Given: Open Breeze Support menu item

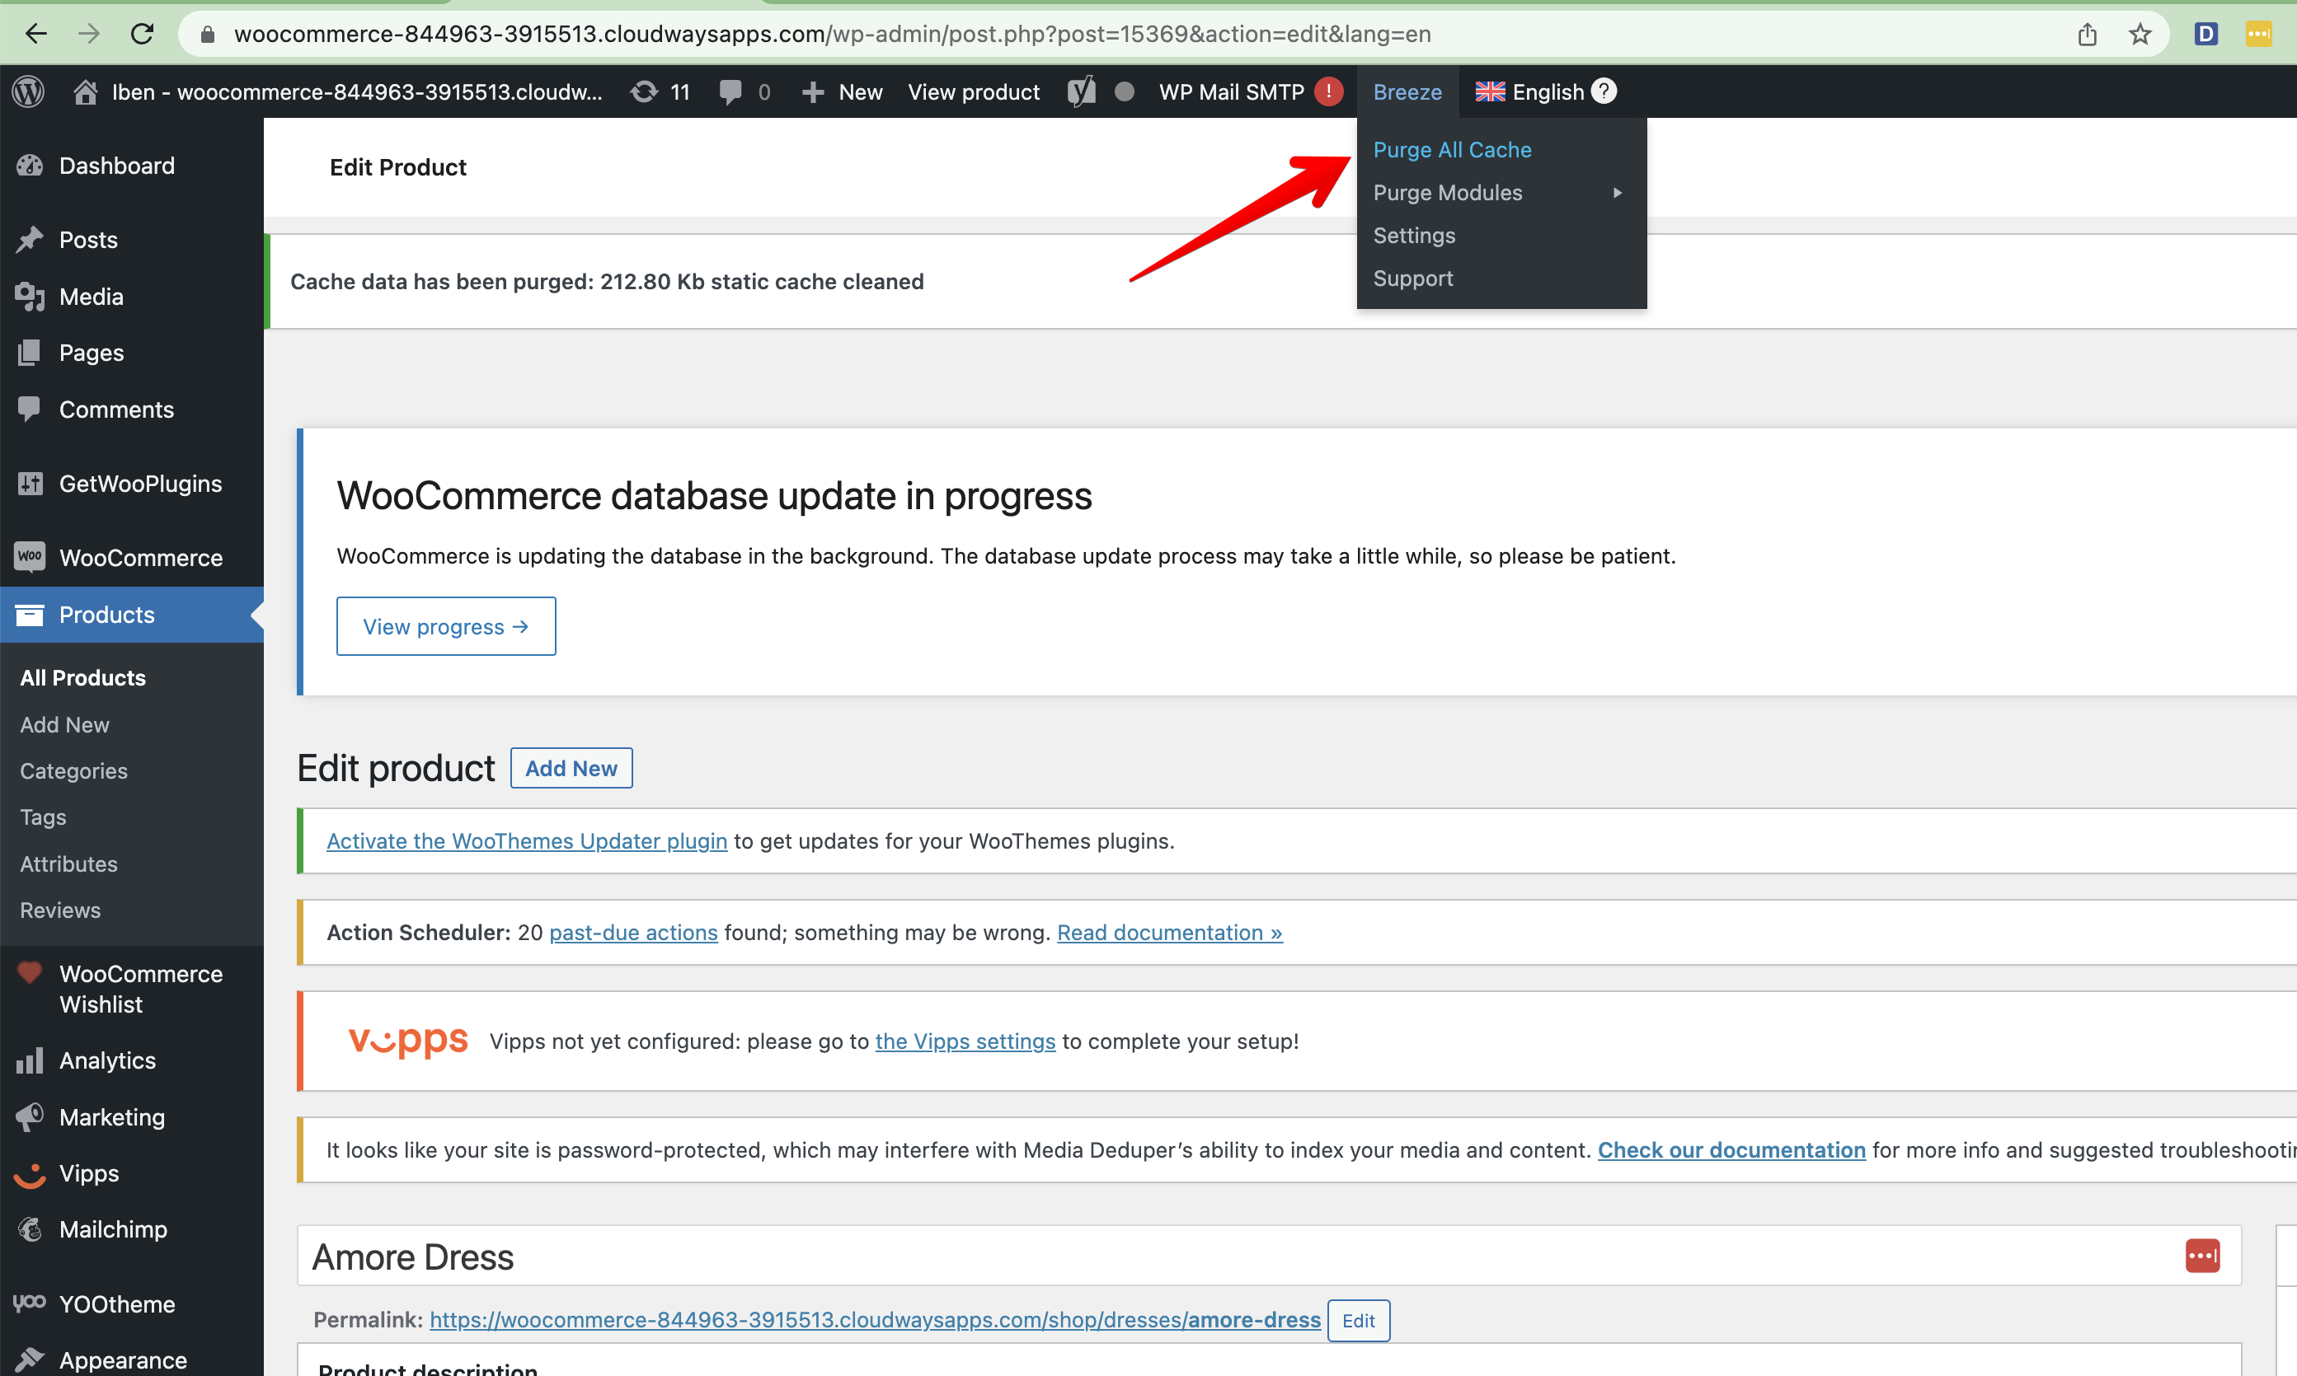Looking at the screenshot, I should point(1413,278).
